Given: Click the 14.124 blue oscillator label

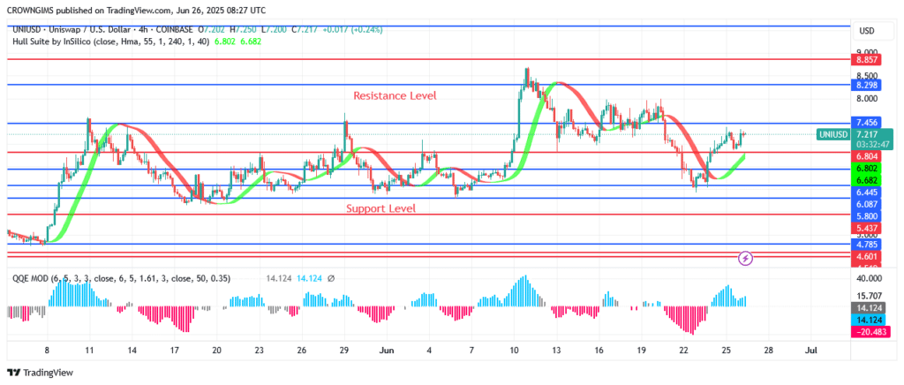Looking at the screenshot, I should point(867,319).
